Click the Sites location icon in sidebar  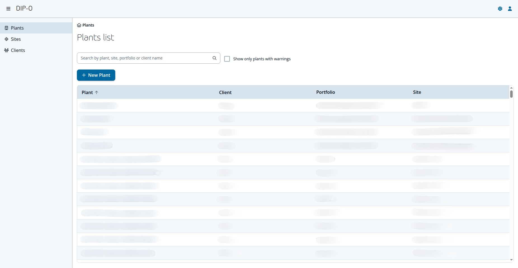6,39
